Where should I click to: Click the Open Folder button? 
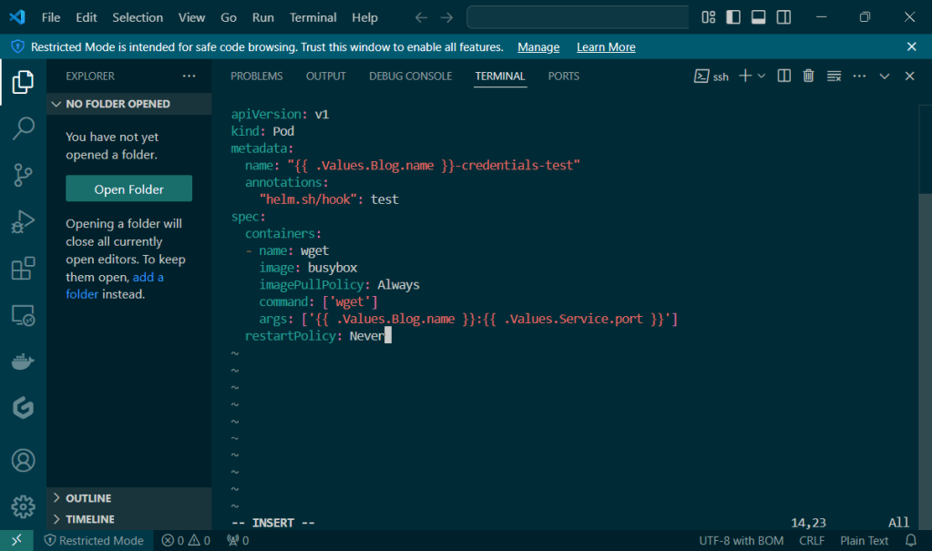click(x=128, y=189)
